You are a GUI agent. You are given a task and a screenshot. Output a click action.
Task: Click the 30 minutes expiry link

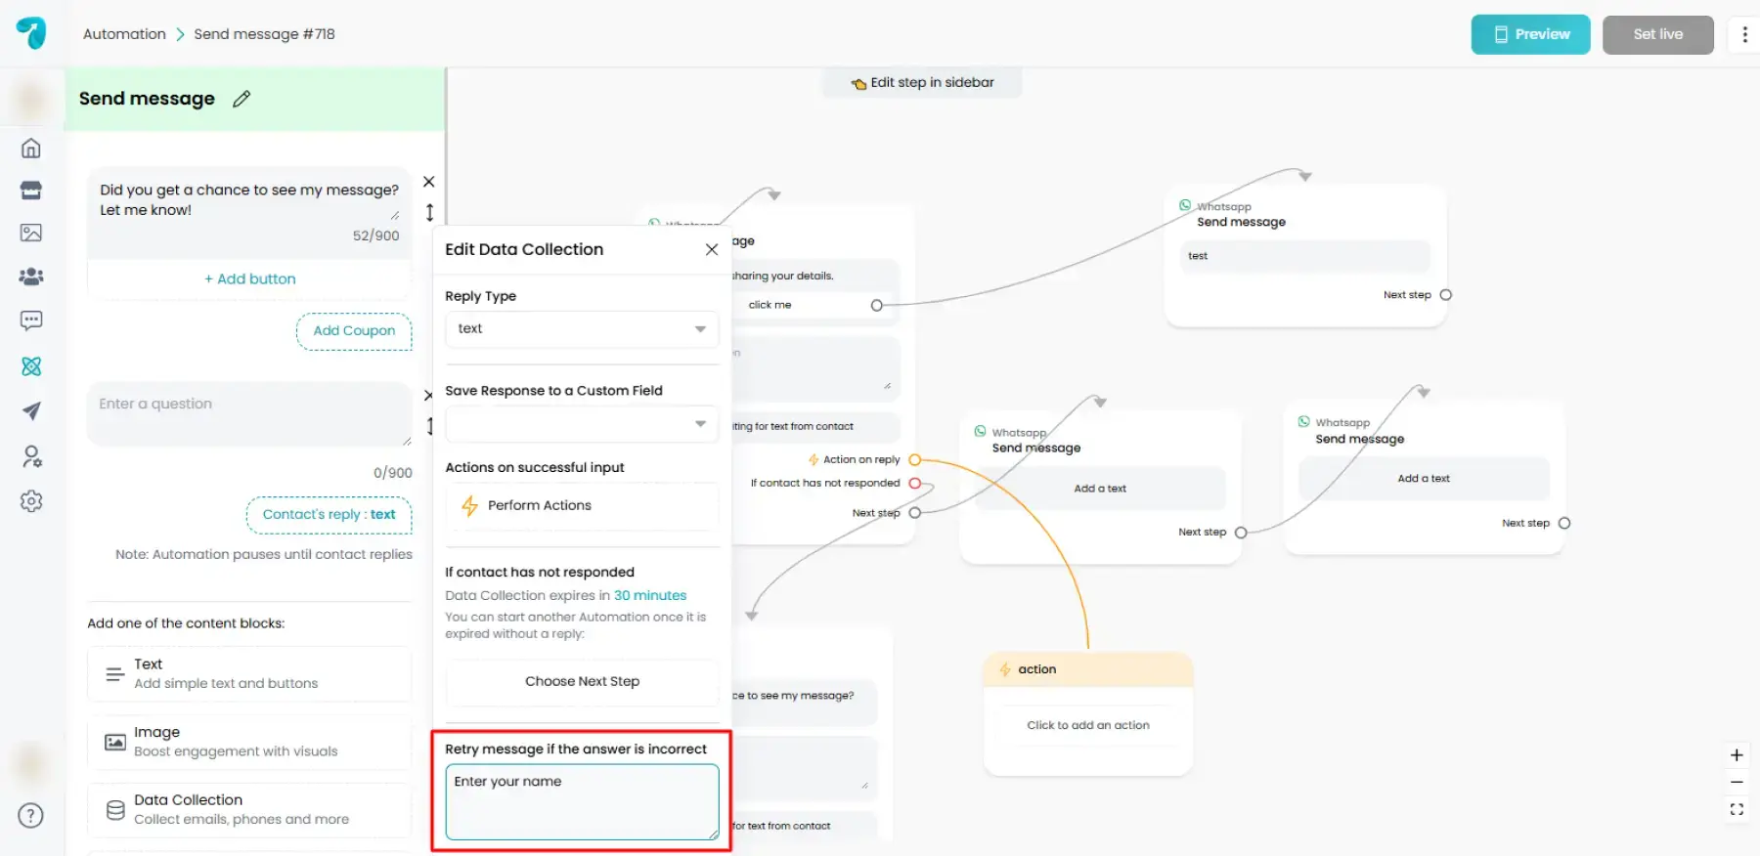click(649, 595)
